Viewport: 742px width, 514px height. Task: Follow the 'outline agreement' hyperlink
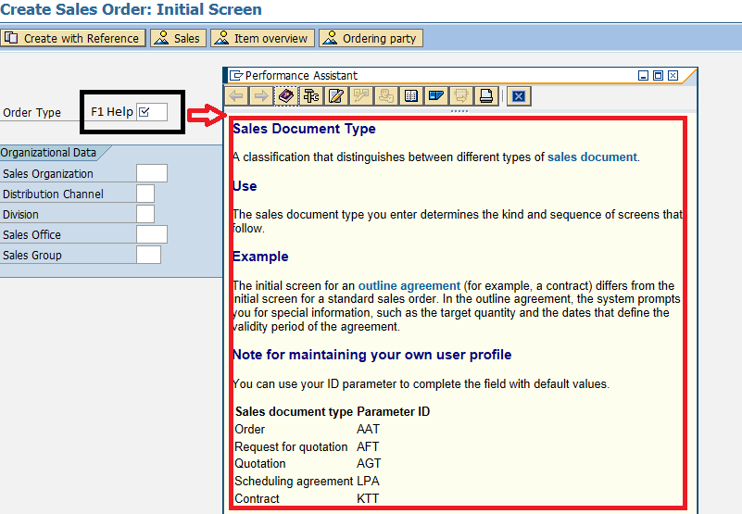click(x=409, y=286)
